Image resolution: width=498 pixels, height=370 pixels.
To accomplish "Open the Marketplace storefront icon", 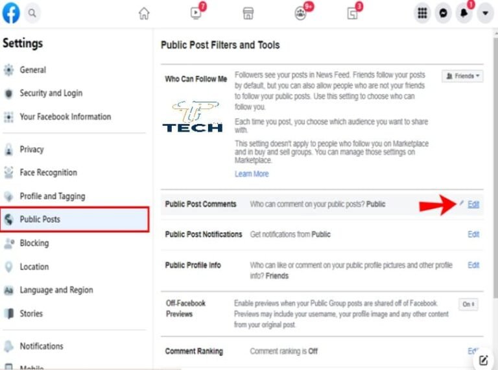I will [248, 14].
